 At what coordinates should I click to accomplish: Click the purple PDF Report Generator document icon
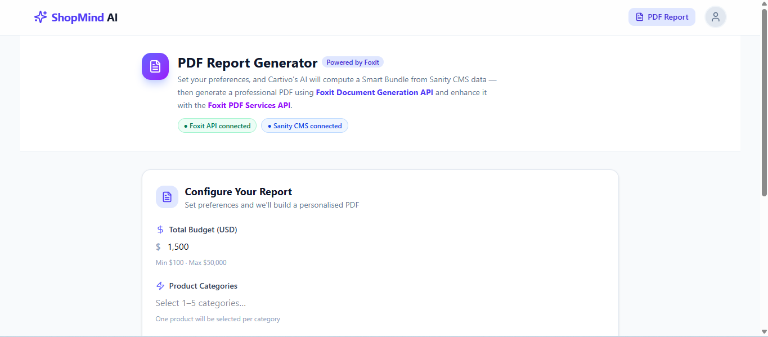click(x=155, y=66)
